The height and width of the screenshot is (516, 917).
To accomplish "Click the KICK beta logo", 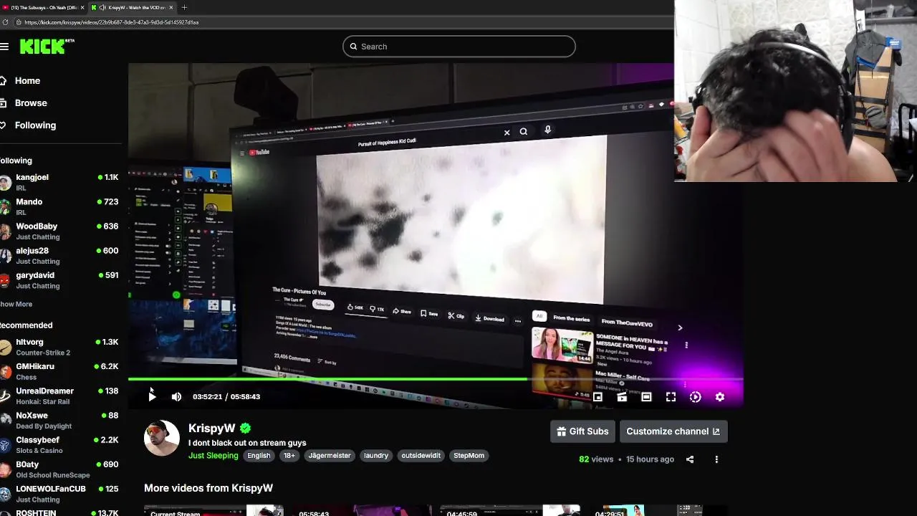I will click(47, 47).
